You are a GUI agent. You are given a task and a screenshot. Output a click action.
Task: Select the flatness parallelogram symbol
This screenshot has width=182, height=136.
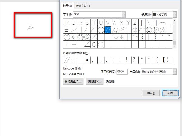[x=87, y=30]
